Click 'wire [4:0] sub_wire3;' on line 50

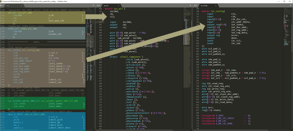click(123, 35)
